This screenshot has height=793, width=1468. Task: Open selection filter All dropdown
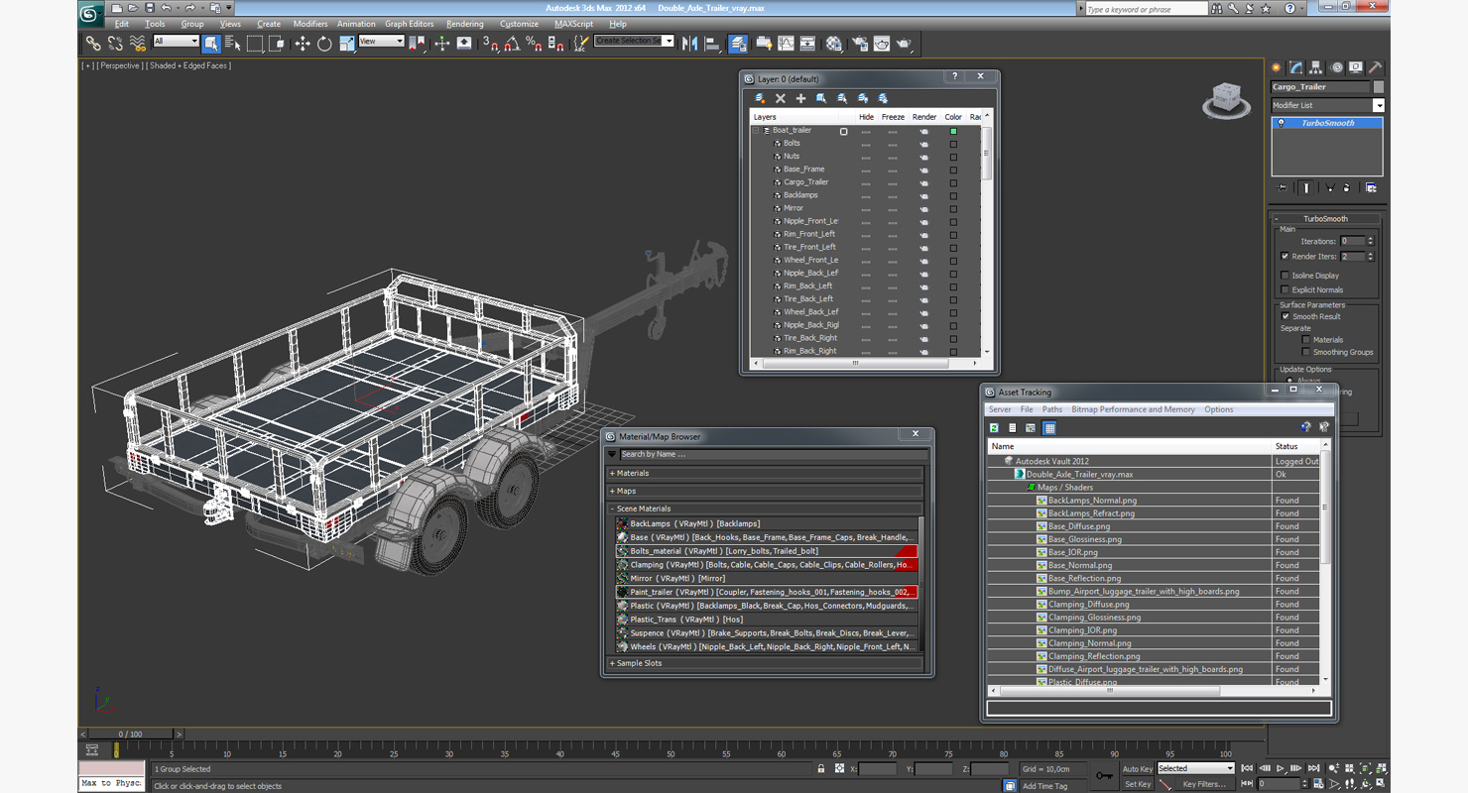pyautogui.click(x=177, y=42)
